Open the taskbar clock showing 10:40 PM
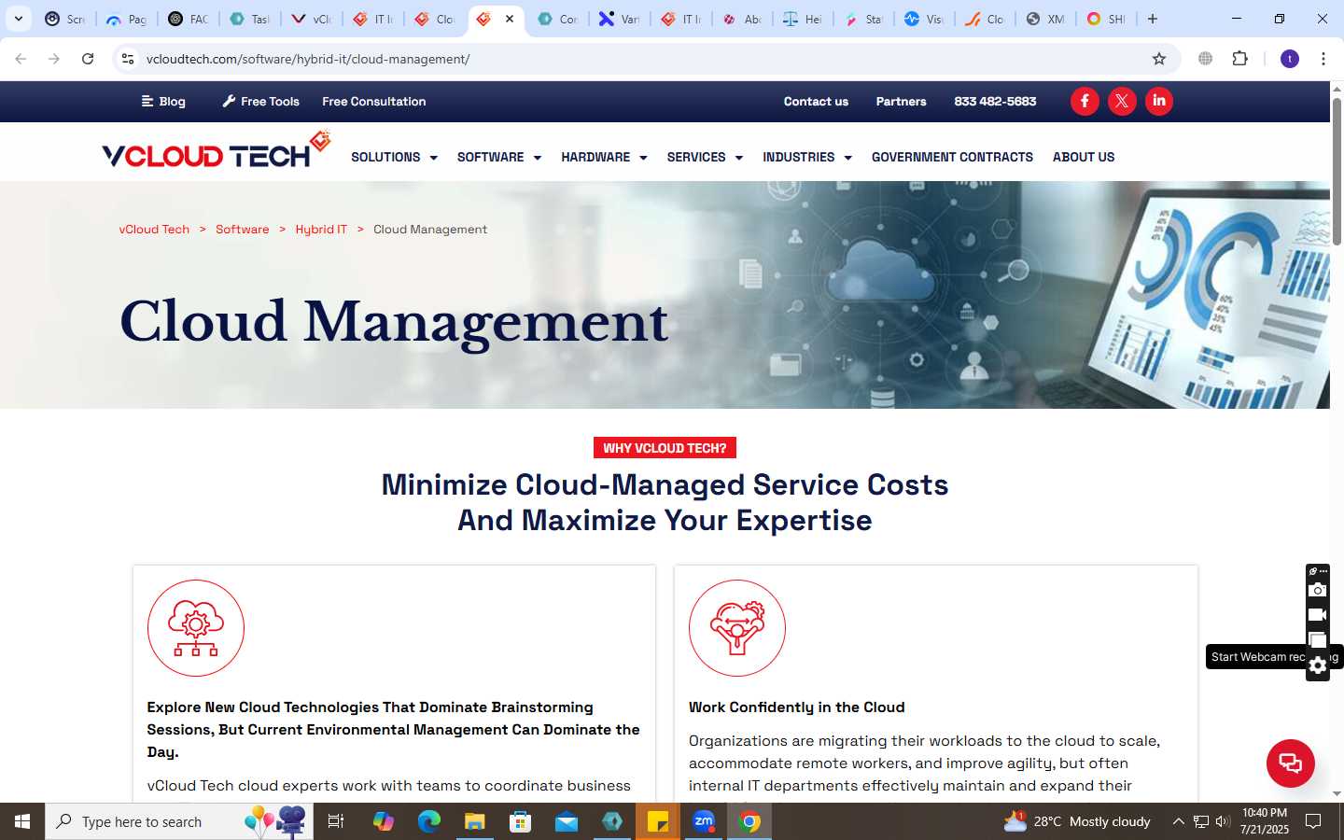 (x=1265, y=821)
